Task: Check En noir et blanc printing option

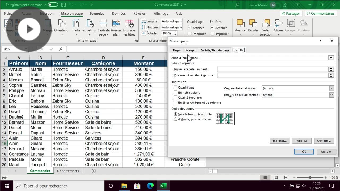Action: 175,93
